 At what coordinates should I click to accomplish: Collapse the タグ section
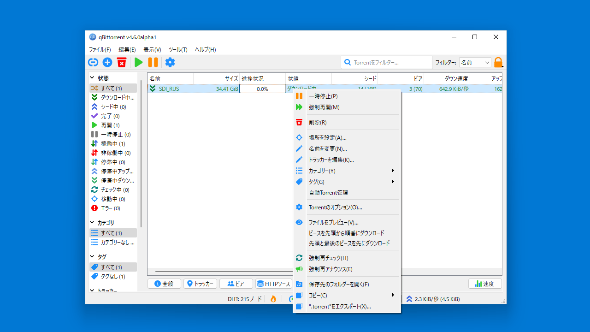(92, 257)
